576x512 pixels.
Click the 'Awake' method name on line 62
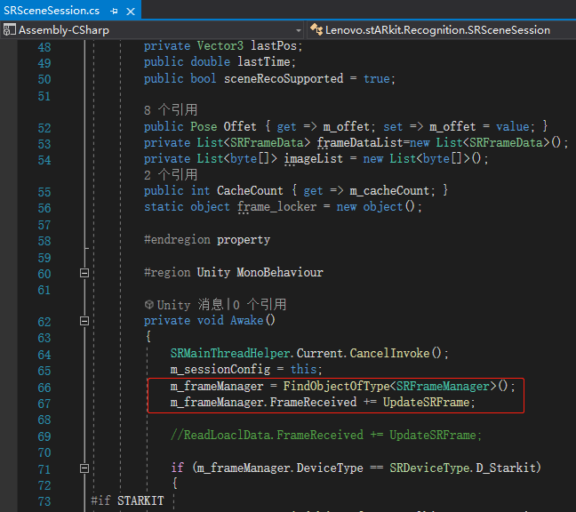pos(247,321)
